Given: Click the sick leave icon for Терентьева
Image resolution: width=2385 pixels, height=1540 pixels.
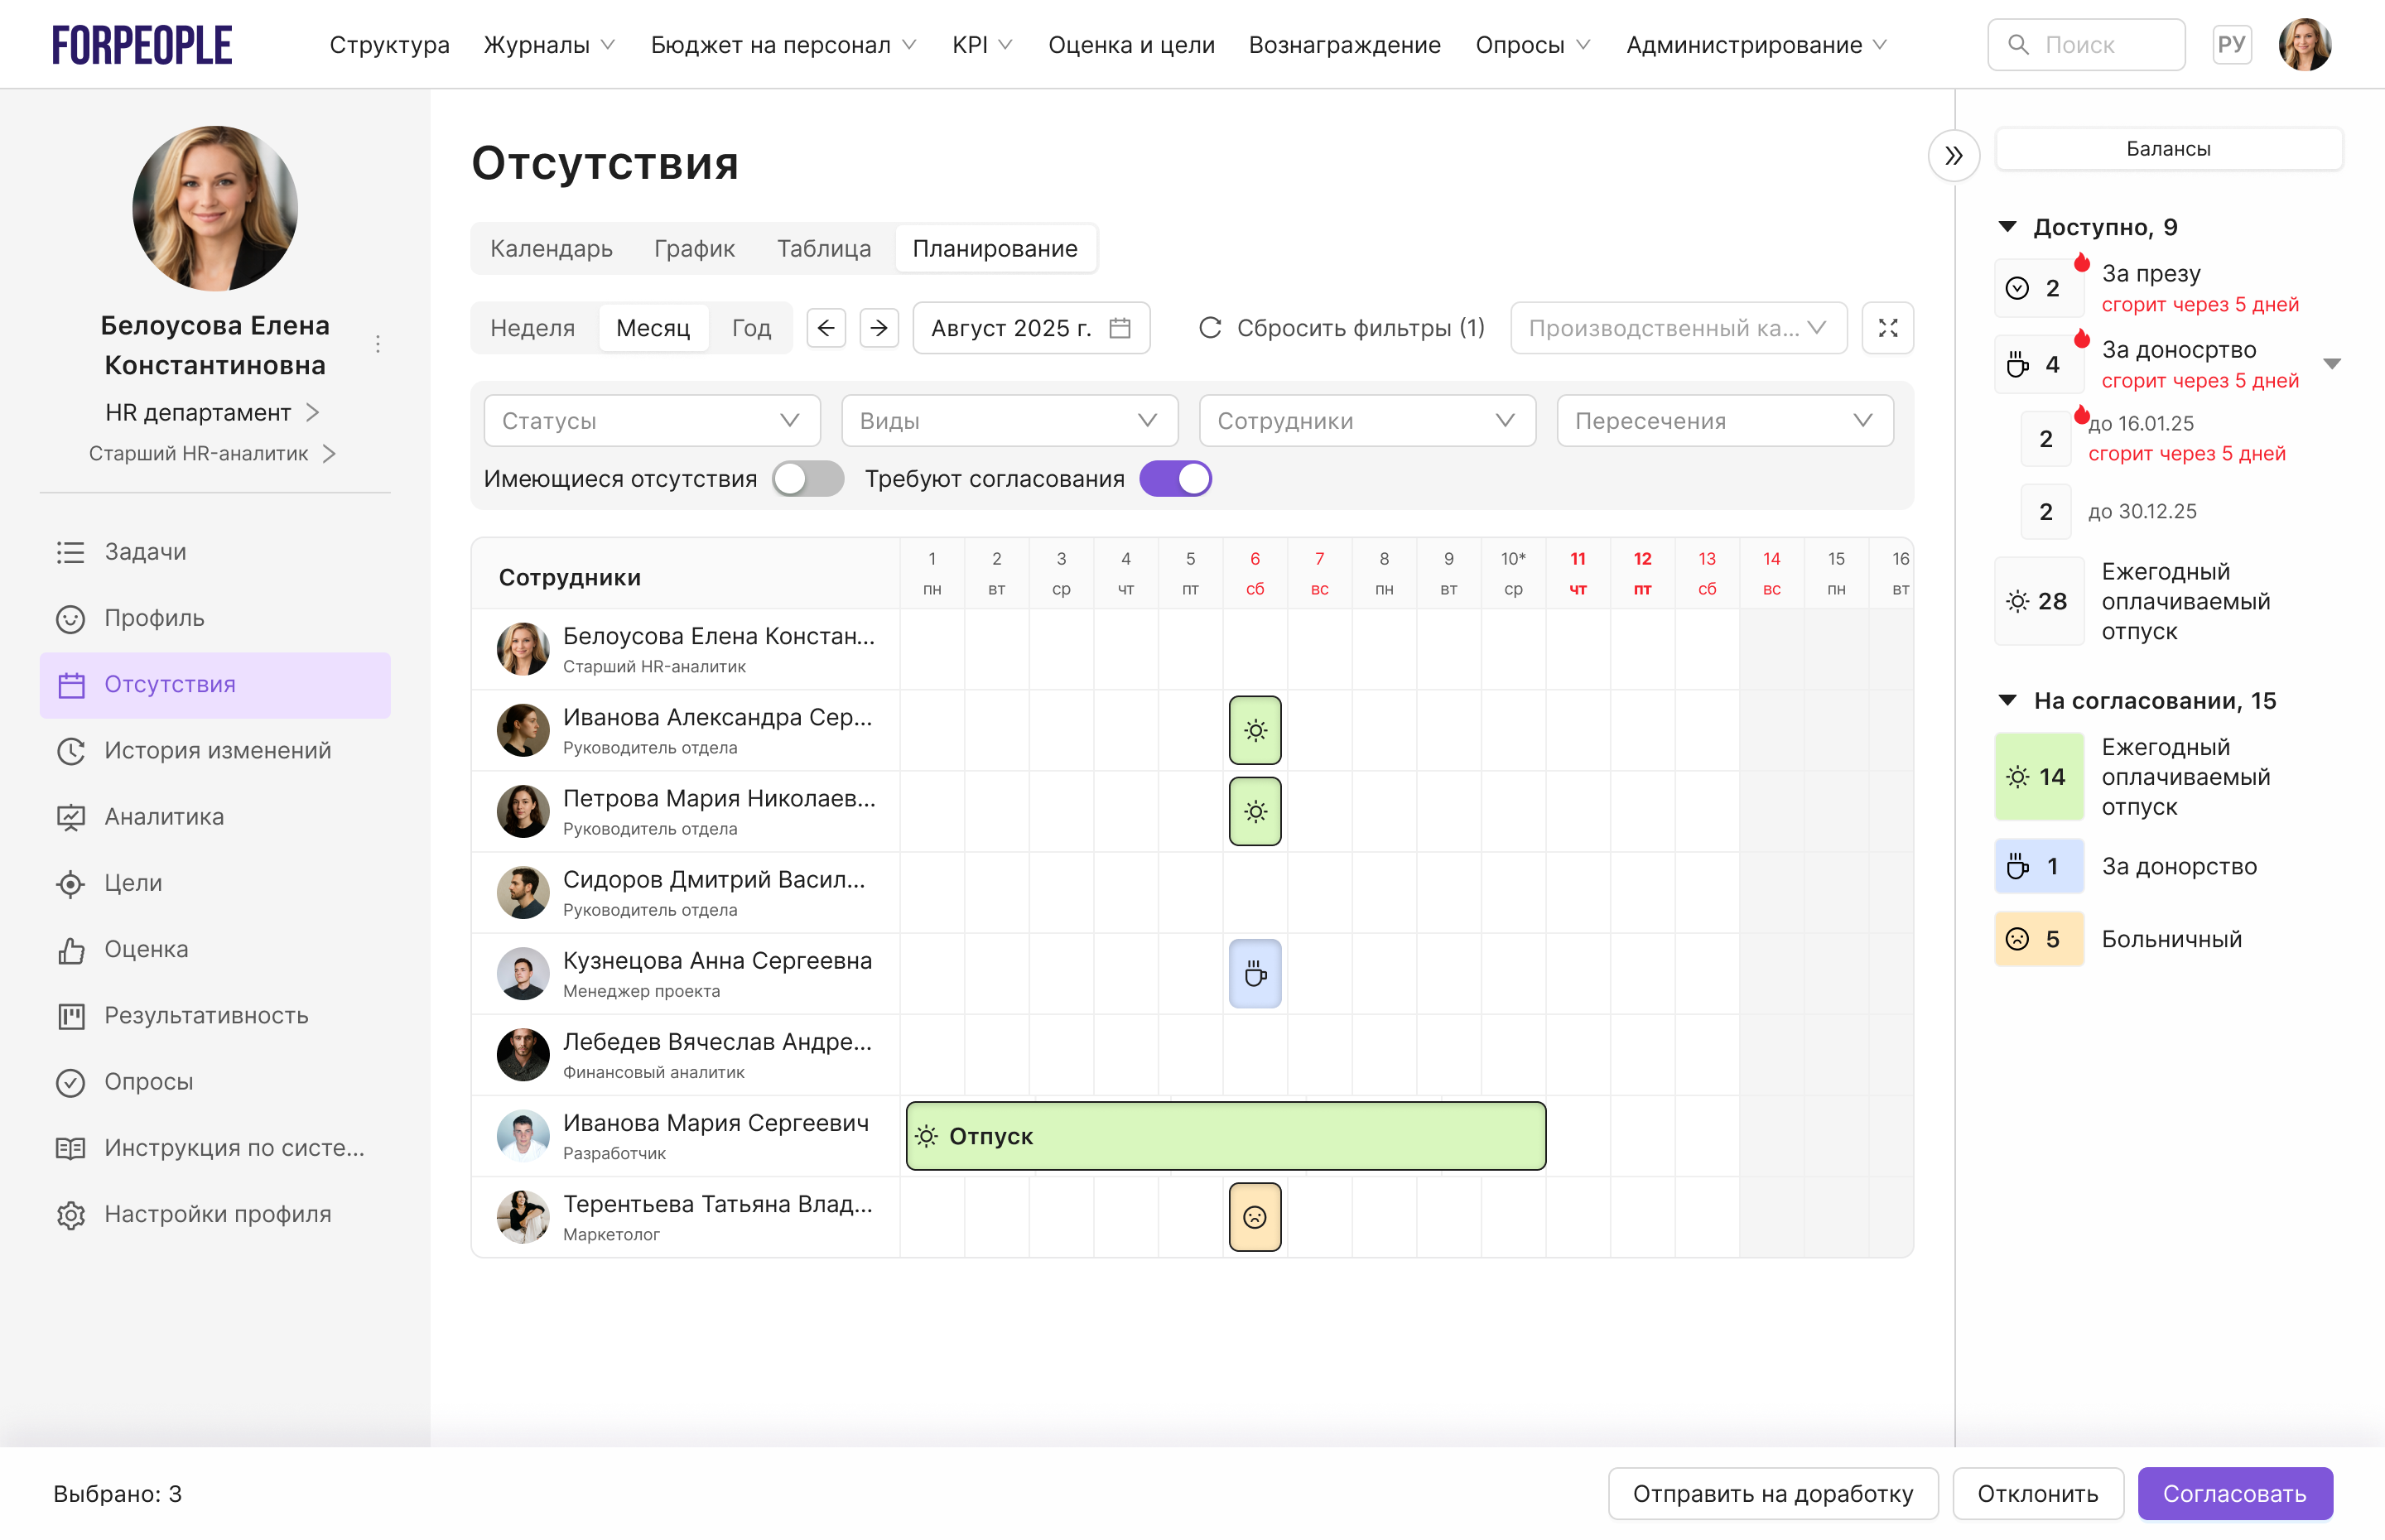Looking at the screenshot, I should click(1254, 1216).
